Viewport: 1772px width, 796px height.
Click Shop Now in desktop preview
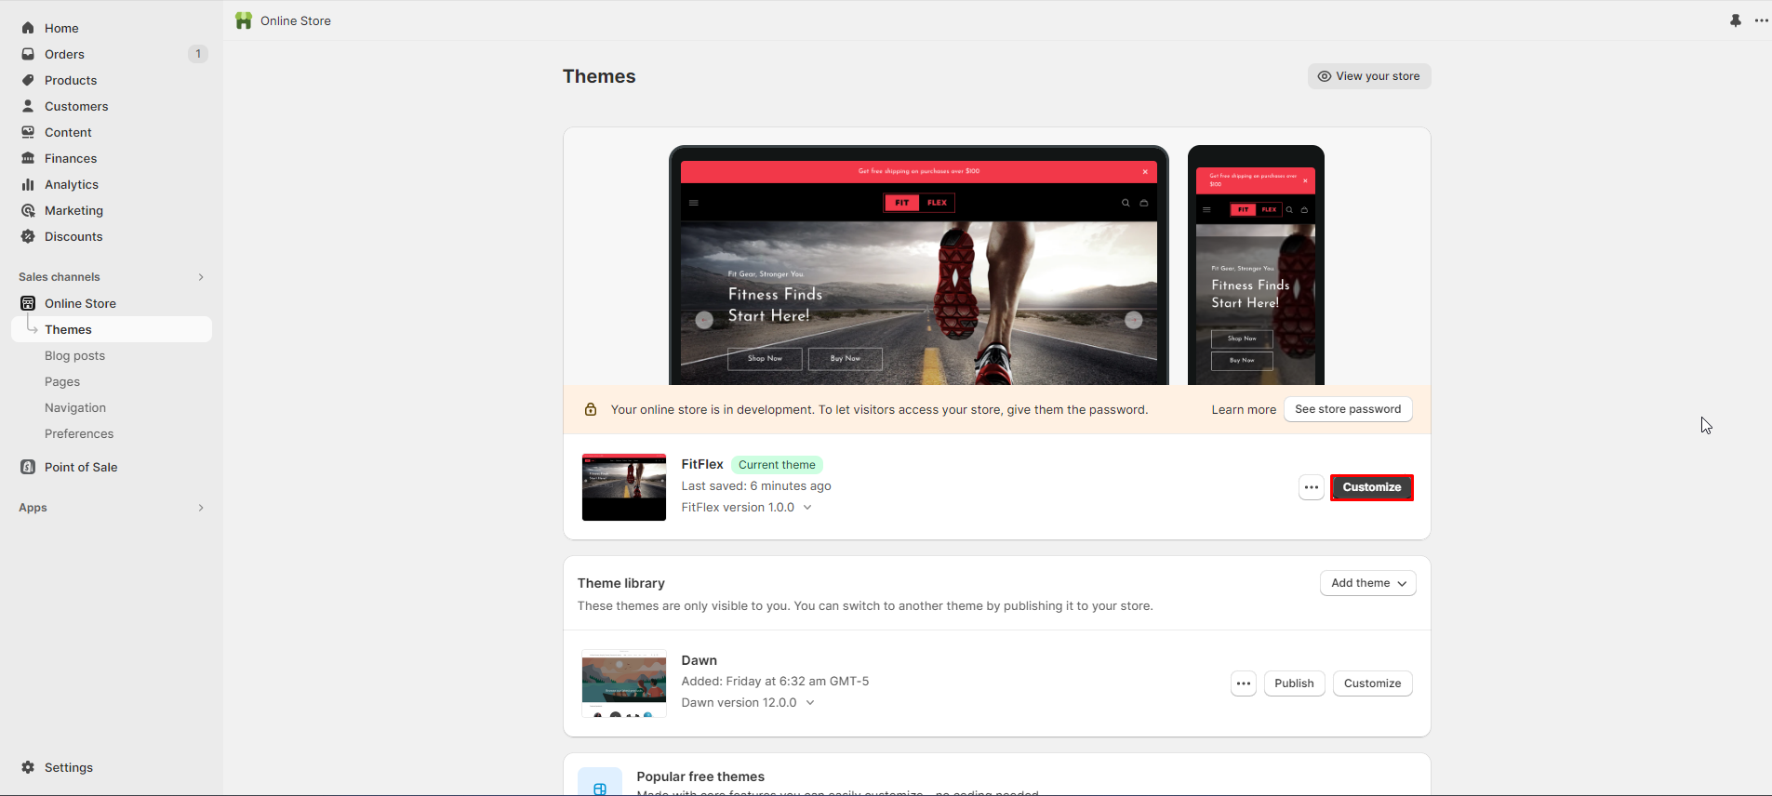(x=765, y=358)
